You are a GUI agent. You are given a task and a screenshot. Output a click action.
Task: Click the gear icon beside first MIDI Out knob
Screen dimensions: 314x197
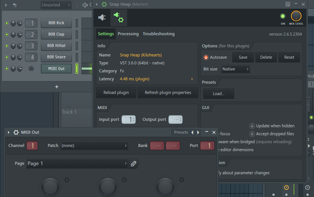(x=67, y=179)
